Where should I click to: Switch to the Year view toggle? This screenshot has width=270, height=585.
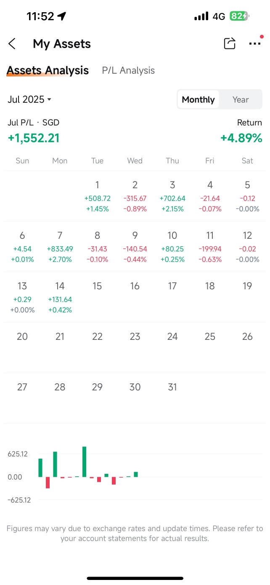(x=241, y=99)
